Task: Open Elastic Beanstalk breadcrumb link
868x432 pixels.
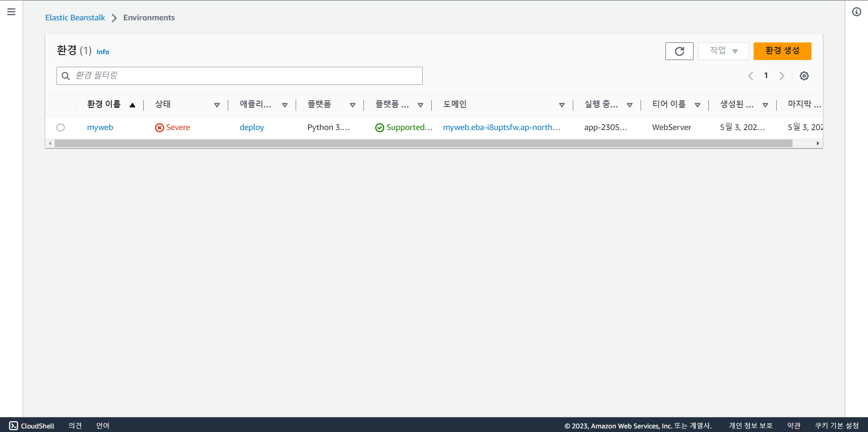Action: [x=75, y=18]
